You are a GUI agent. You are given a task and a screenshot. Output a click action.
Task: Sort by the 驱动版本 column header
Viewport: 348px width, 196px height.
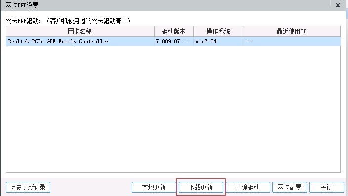coord(174,31)
